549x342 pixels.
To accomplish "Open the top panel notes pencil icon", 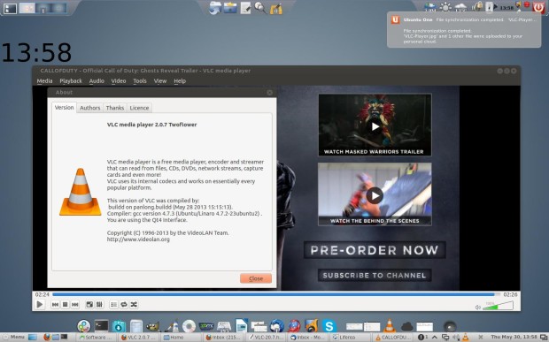I will [245, 8].
